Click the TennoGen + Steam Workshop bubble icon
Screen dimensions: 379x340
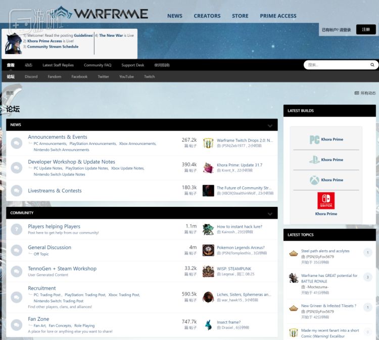point(17,271)
